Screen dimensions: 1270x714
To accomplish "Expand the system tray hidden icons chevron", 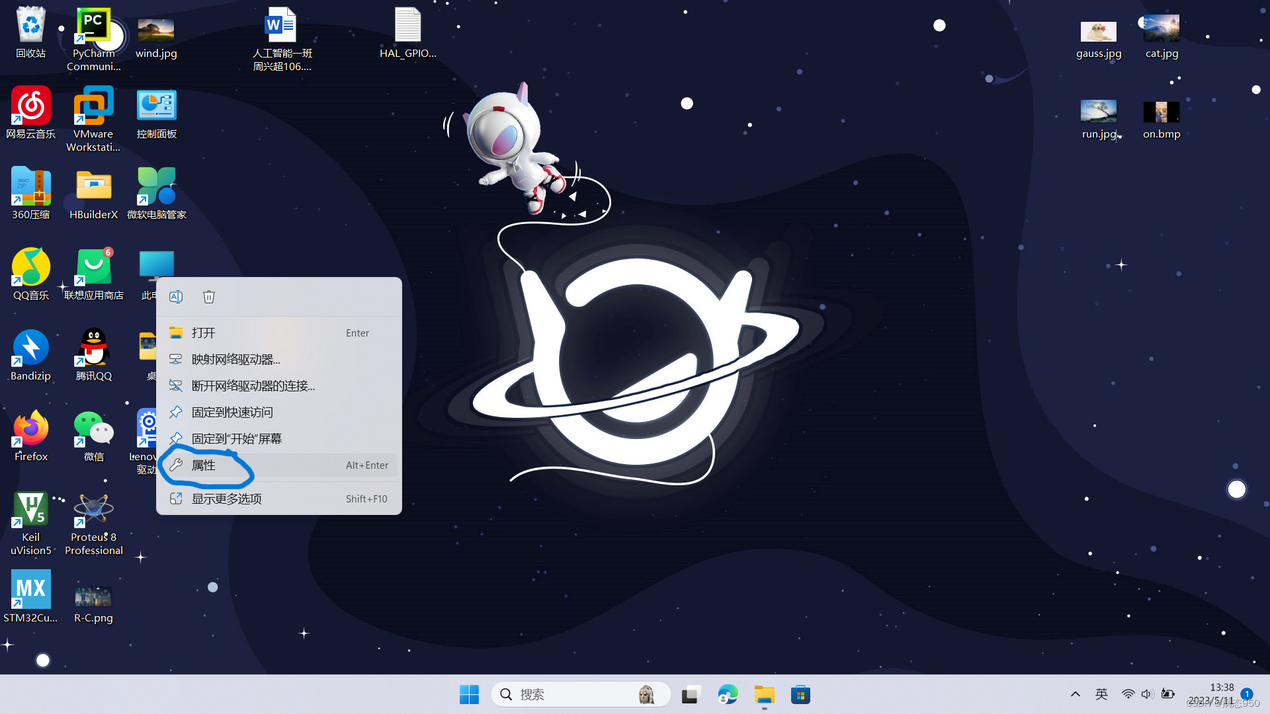I will click(x=1076, y=694).
